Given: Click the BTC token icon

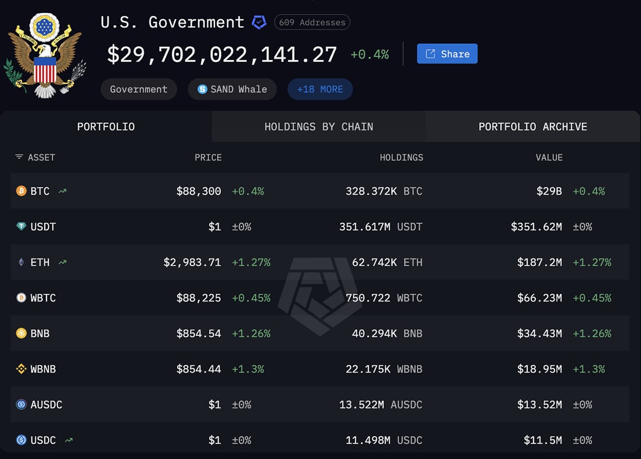Looking at the screenshot, I should (x=21, y=191).
